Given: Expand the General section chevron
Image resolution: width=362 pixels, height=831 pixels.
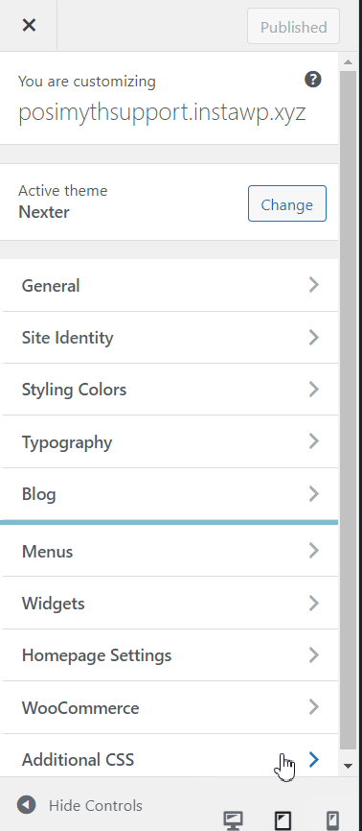Looking at the screenshot, I should [x=314, y=285].
